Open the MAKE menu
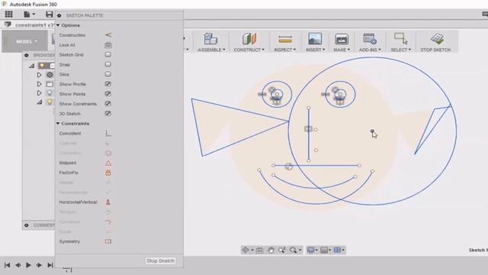Image resolution: width=488 pixels, height=275 pixels. click(342, 50)
